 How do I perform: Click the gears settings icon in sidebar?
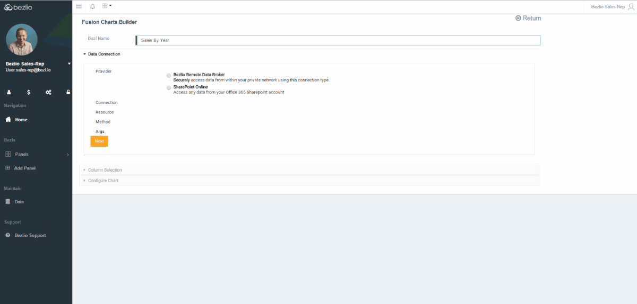[x=48, y=92]
